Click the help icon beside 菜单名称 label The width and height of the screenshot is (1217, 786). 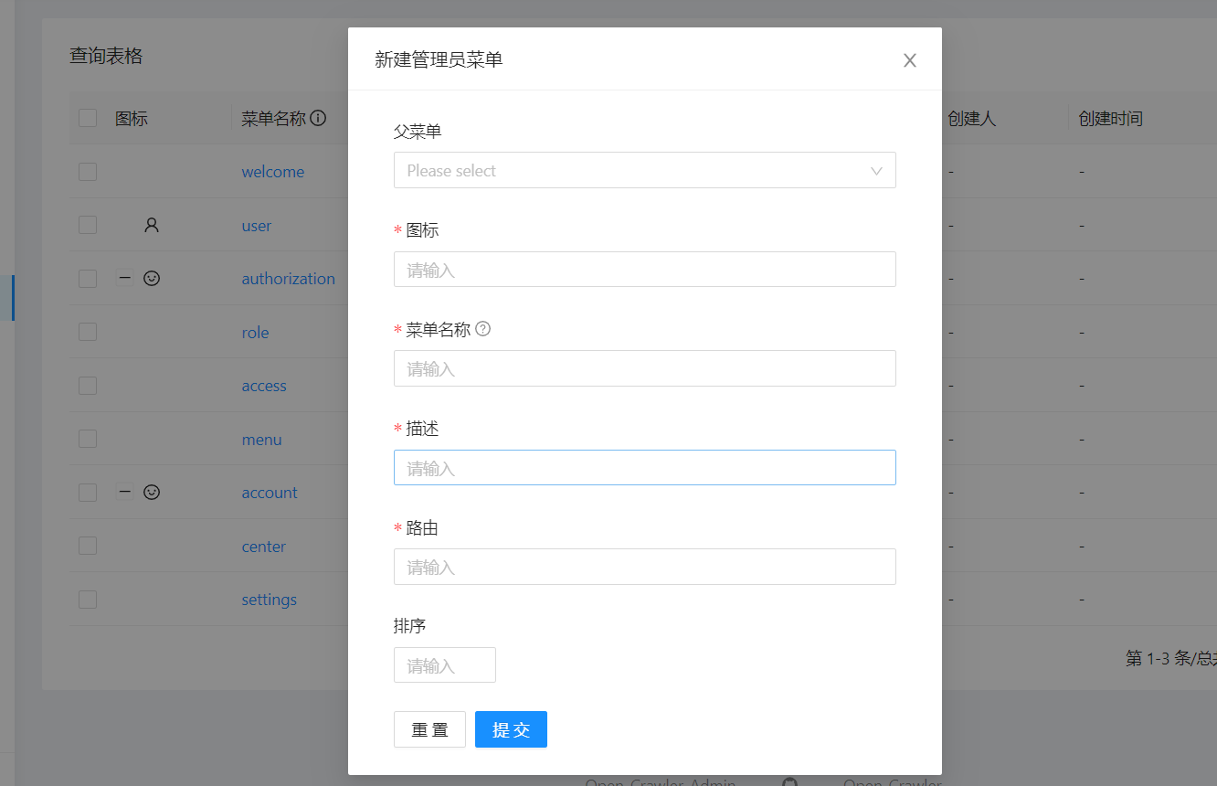pos(483,329)
